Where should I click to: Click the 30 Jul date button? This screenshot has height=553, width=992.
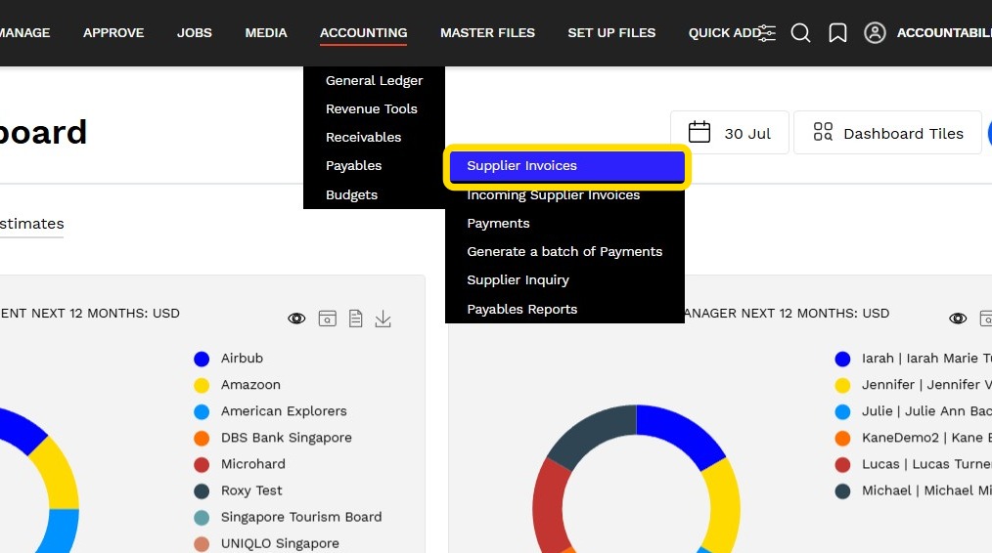(x=730, y=132)
